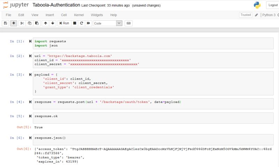Restart kernel and run all fast-forward icon
279x167 pixels.
88,23
